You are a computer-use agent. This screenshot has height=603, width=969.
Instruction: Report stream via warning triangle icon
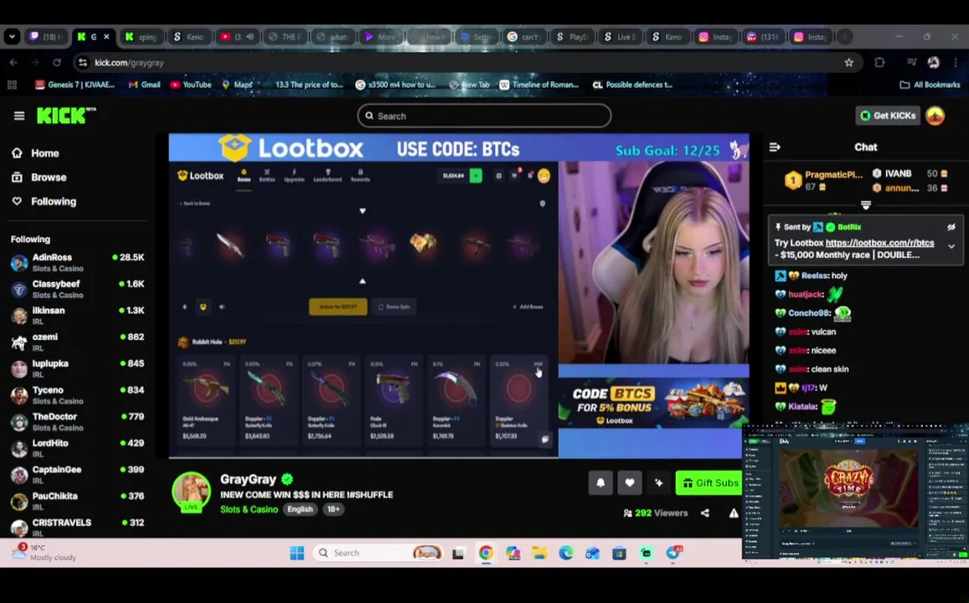pyautogui.click(x=734, y=513)
